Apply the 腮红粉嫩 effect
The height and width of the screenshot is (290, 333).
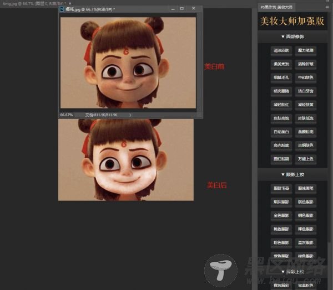[281, 159]
